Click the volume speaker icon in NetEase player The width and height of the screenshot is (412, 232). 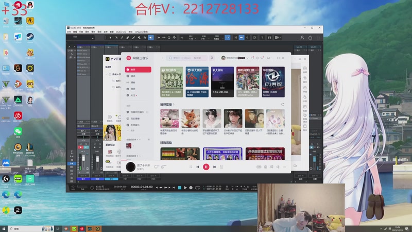[278, 167]
